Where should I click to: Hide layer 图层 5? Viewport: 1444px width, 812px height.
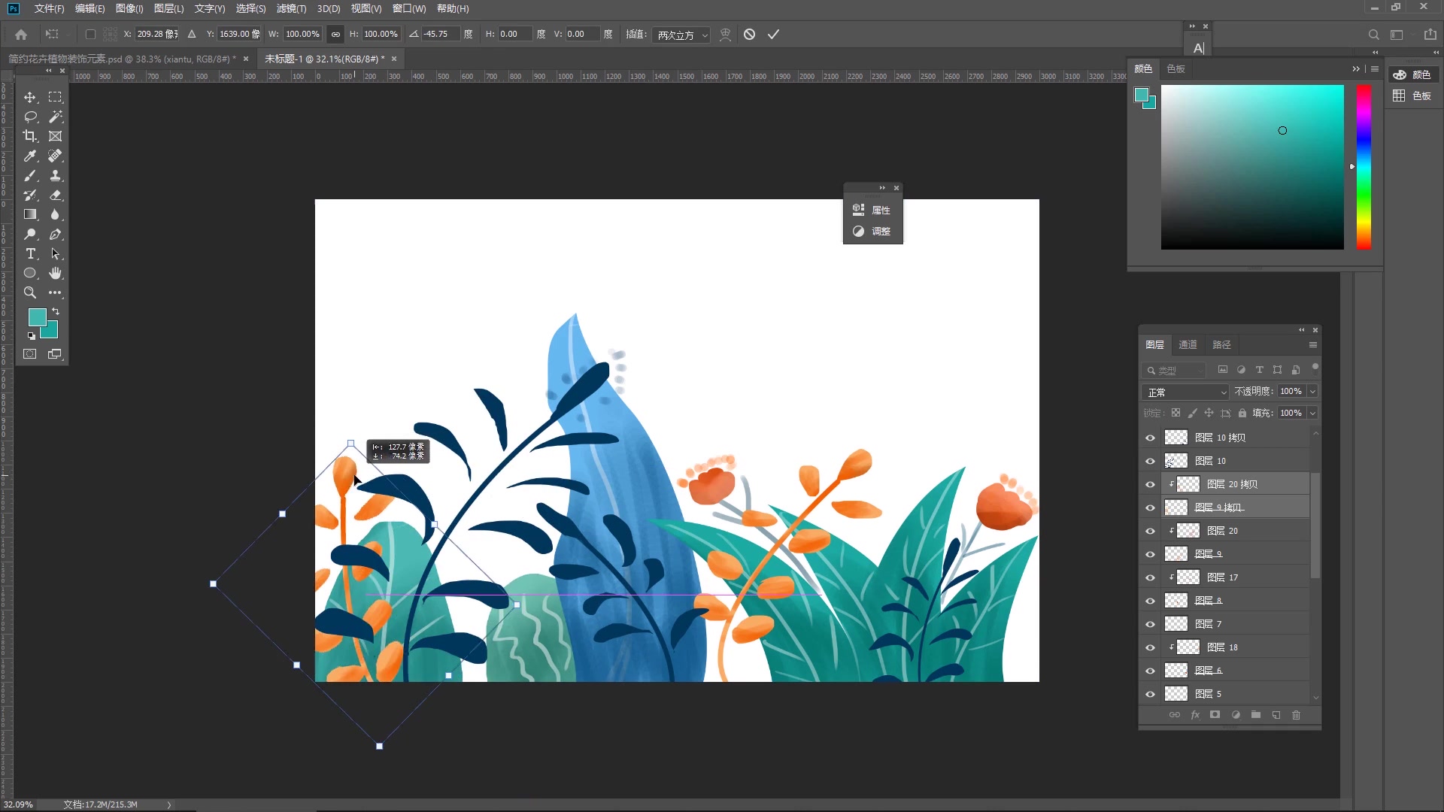coord(1150,694)
